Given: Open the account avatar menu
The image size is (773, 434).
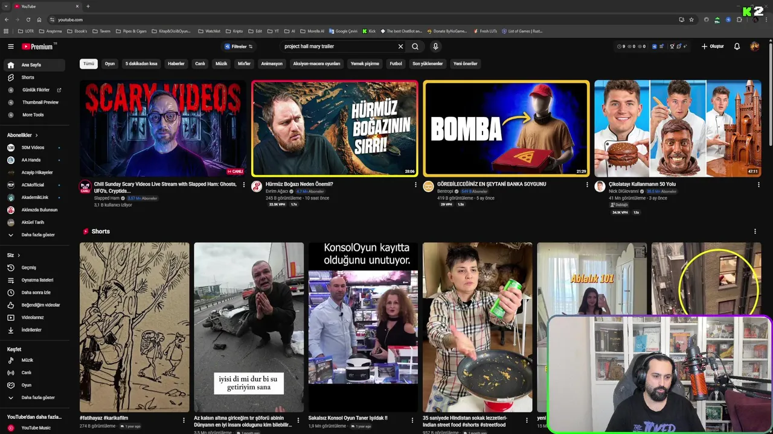Looking at the screenshot, I should click(755, 46).
